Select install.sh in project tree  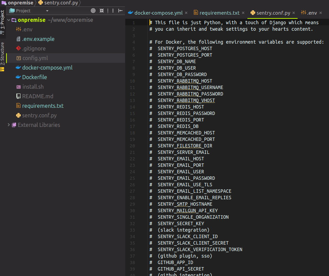[33, 87]
